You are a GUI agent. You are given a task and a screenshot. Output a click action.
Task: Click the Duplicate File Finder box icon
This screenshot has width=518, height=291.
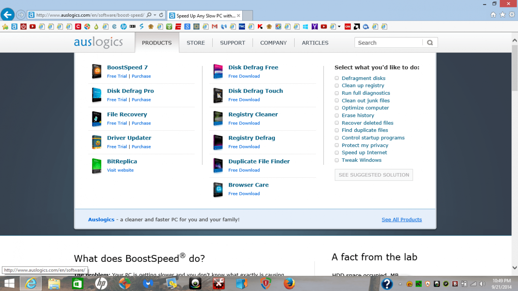[218, 166]
